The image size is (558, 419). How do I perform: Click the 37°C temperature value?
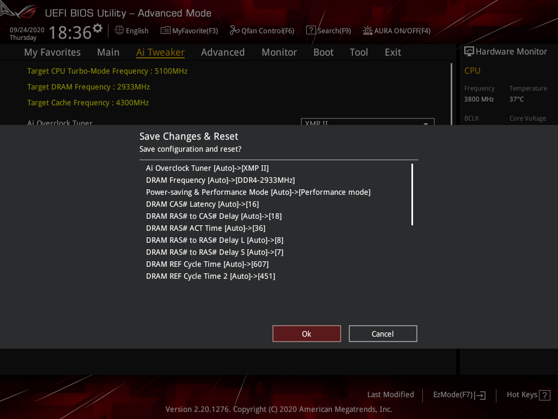(517, 99)
